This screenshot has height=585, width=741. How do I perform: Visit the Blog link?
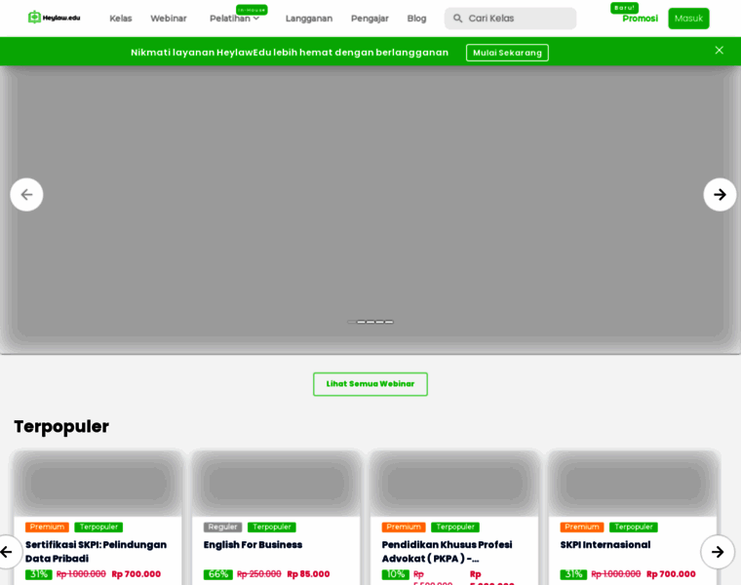click(x=416, y=19)
